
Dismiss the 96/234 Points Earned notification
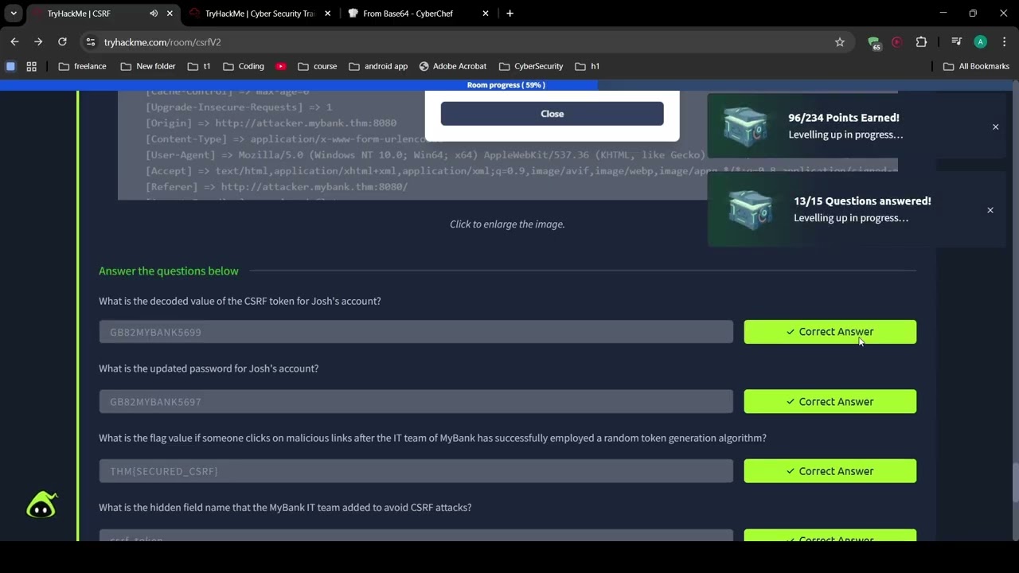click(995, 127)
